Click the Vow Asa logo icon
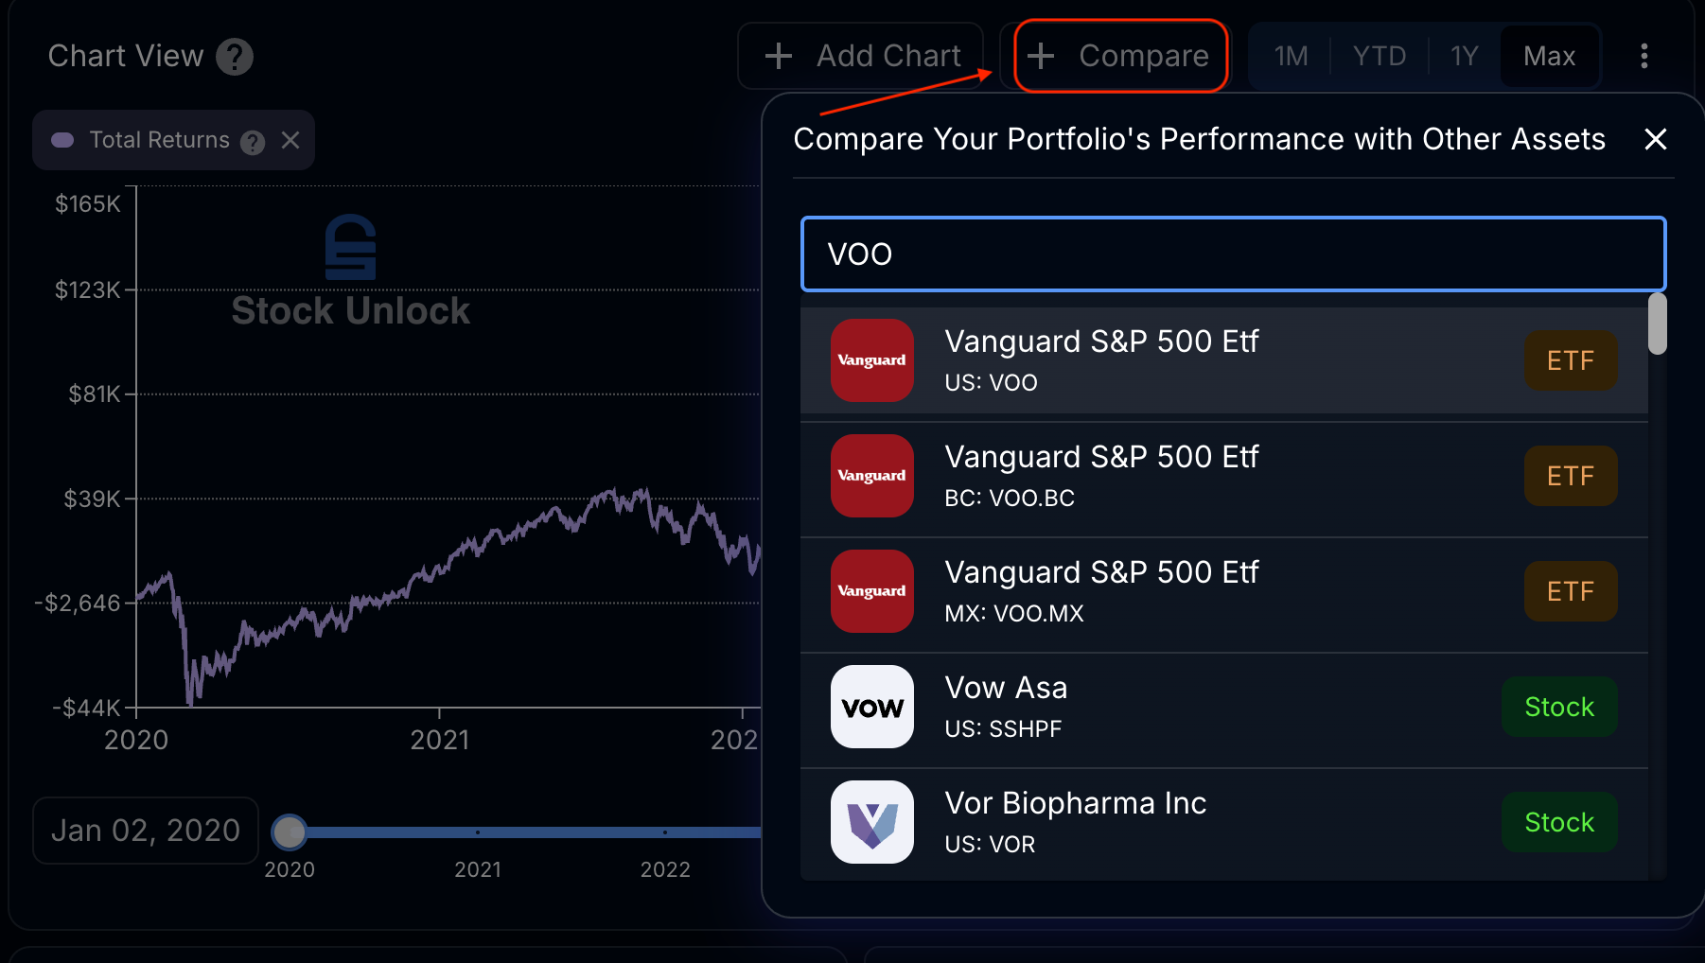Image resolution: width=1705 pixels, height=963 pixels. pos(871,707)
